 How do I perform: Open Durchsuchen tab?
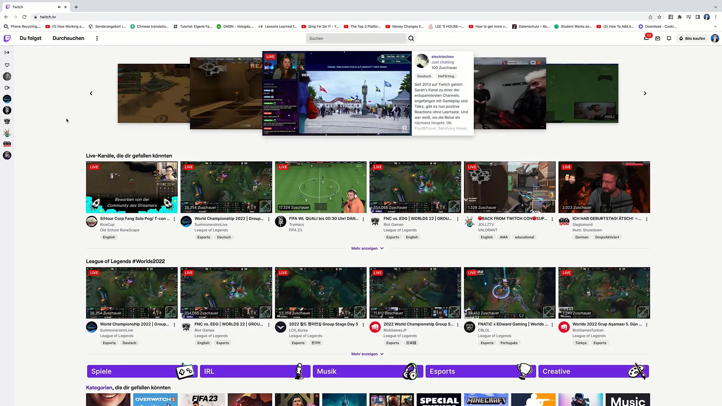68,38
